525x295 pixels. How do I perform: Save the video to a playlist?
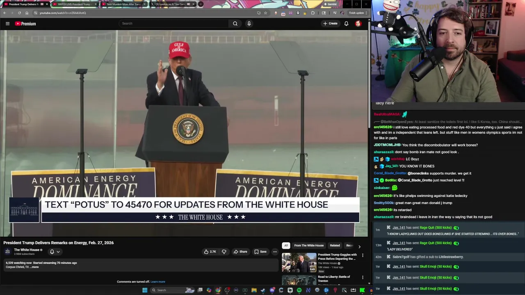tap(260, 252)
